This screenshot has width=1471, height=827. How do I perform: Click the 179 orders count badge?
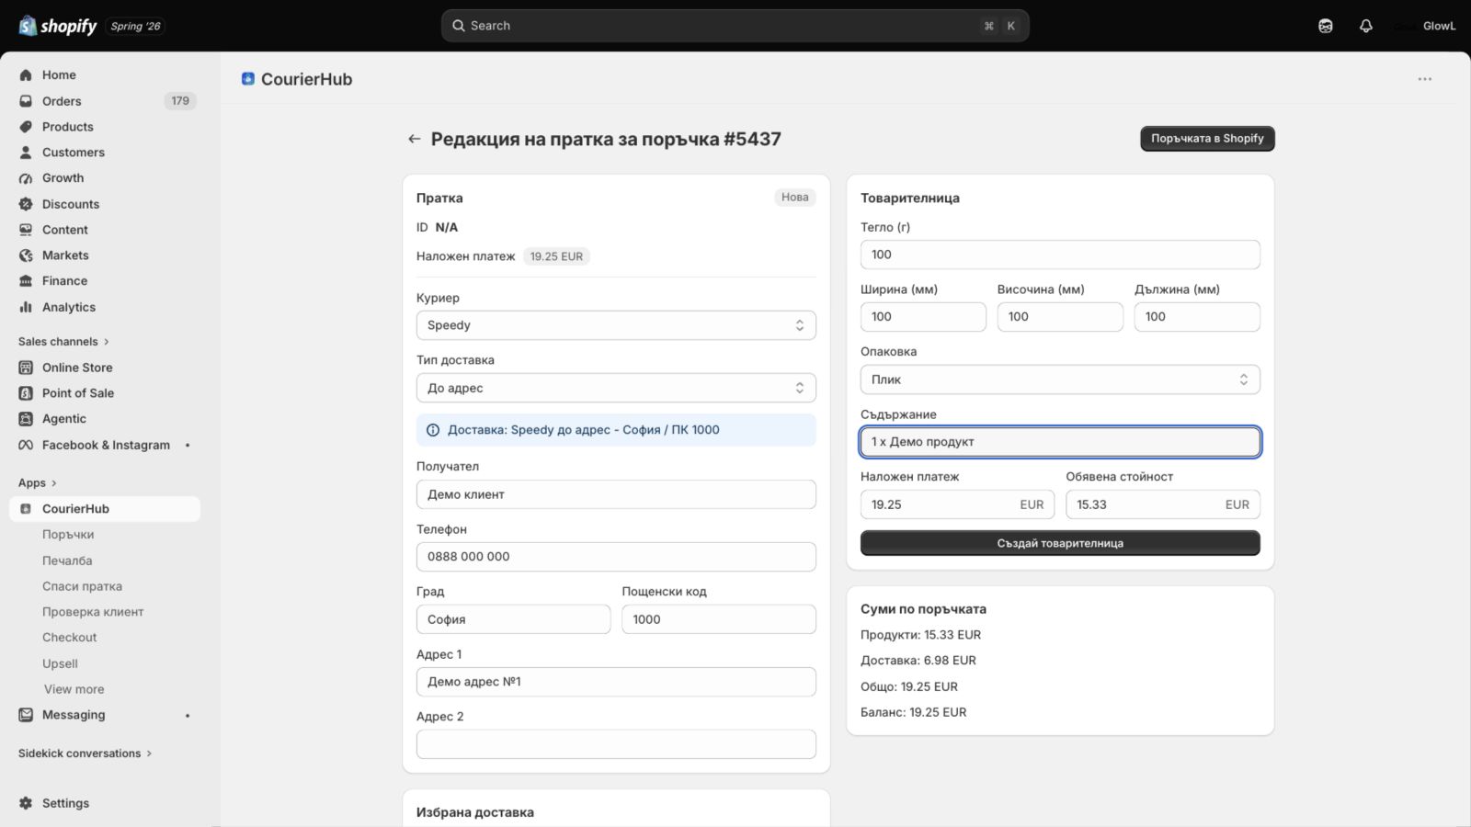coord(180,101)
